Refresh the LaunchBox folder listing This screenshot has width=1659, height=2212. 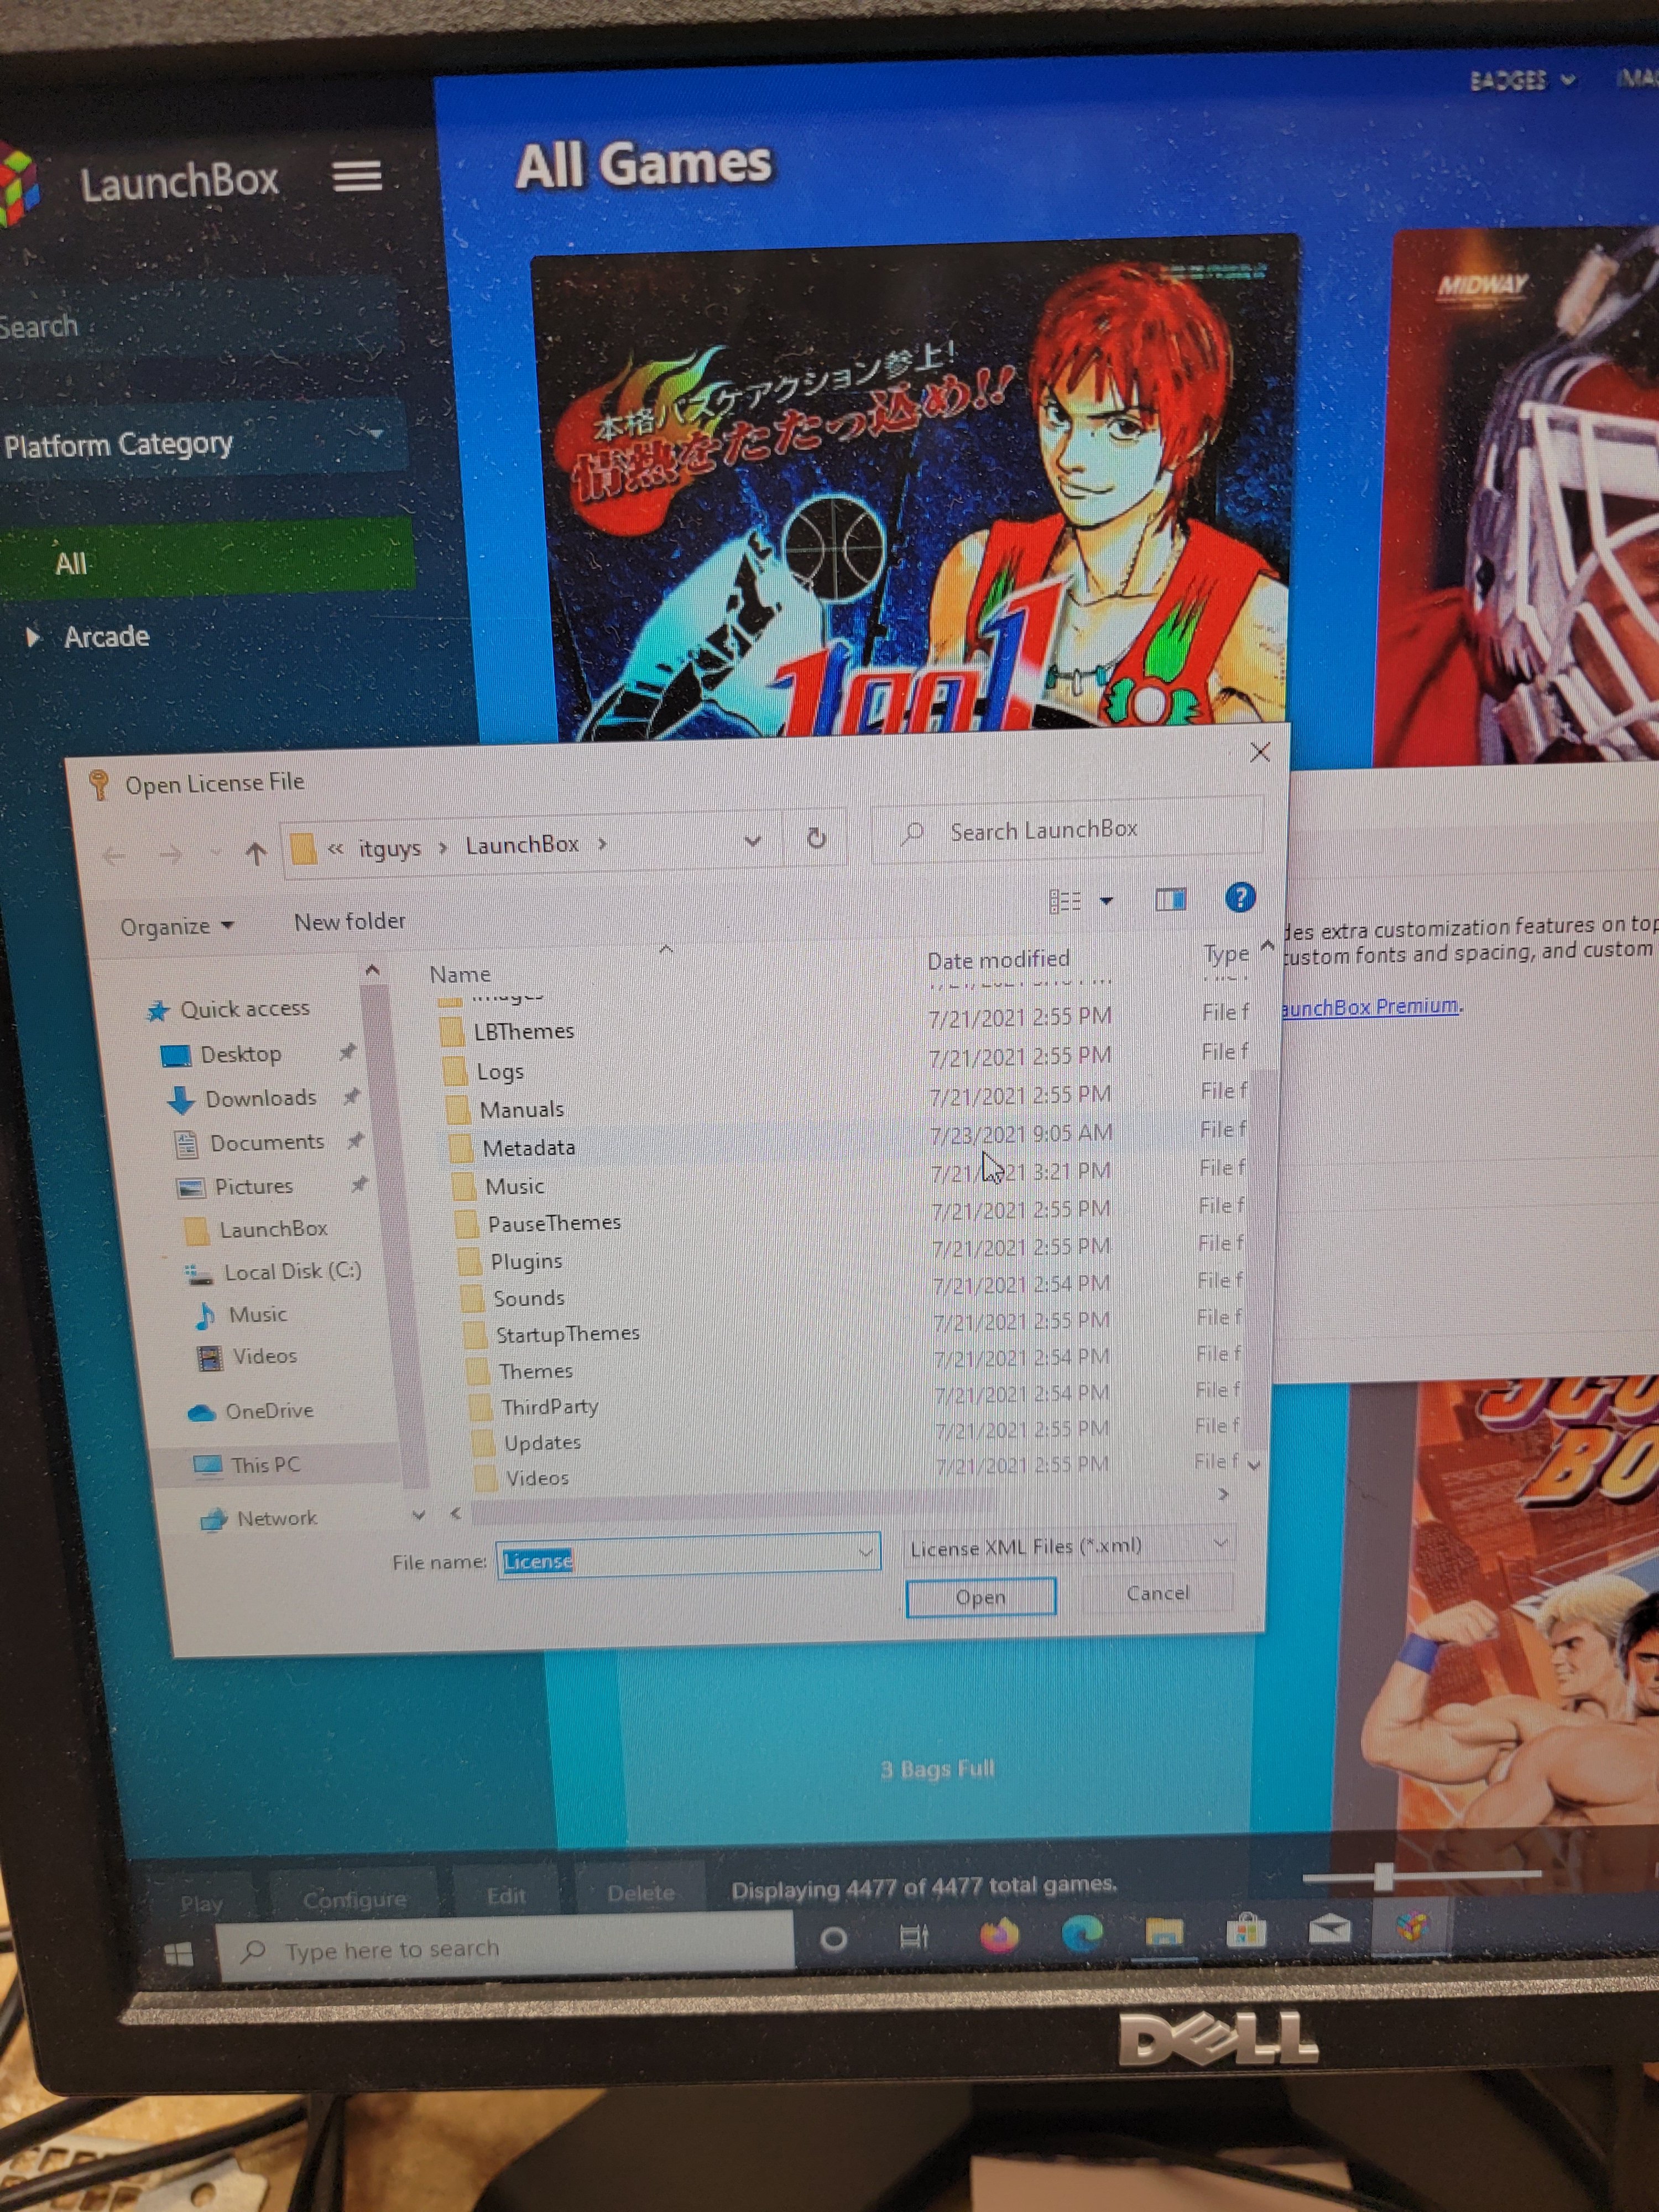[816, 838]
